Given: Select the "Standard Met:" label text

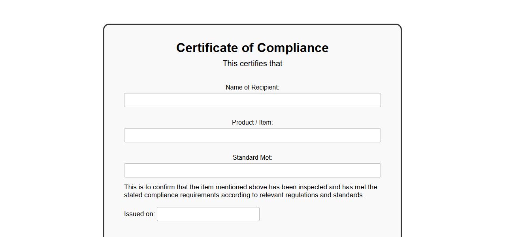Looking at the screenshot, I should coord(252,157).
